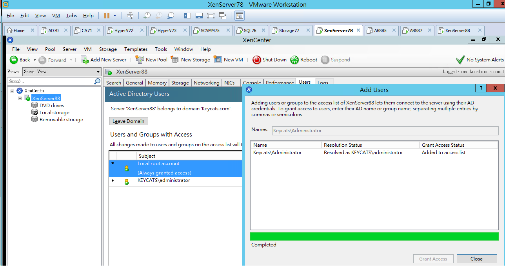The height and width of the screenshot is (266, 505).
Task: Click the green Completed progress bar
Action: [x=374, y=237]
